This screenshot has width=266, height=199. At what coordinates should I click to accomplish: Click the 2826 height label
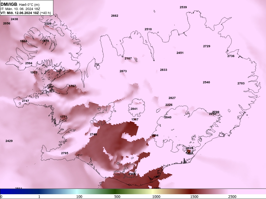coord(190,148)
